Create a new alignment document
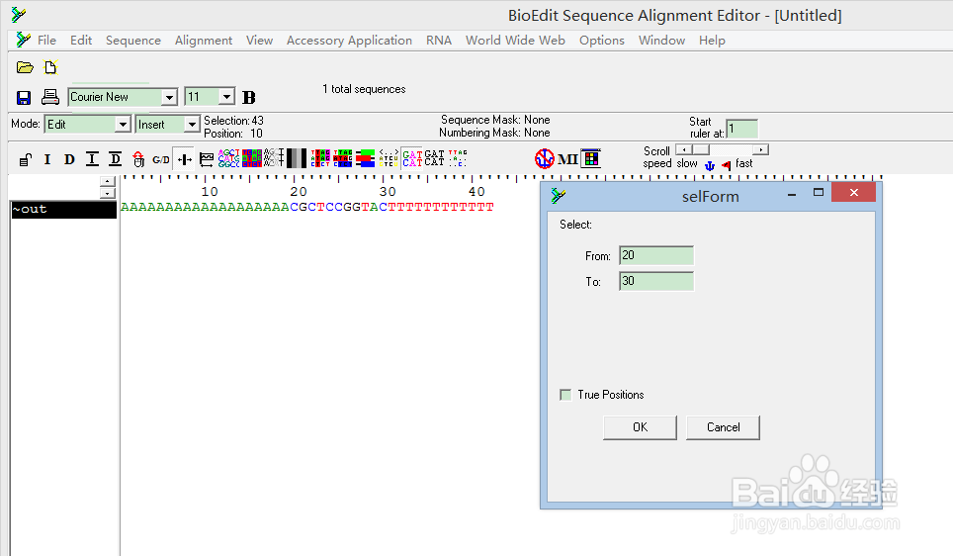The height and width of the screenshot is (556, 953). [x=51, y=67]
